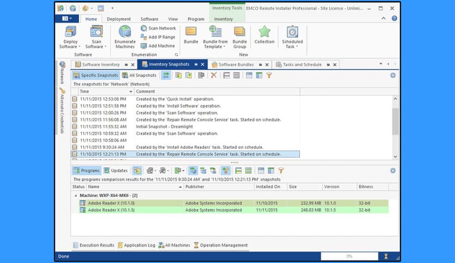Click the progress bar showing 0%
Viewport: 455px width, 263px height.
(349, 256)
